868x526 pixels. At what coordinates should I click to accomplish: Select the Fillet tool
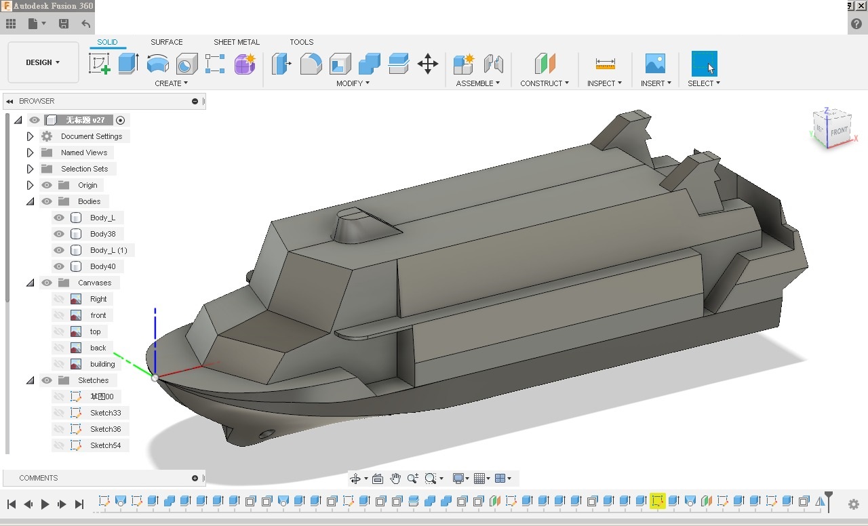click(x=311, y=64)
